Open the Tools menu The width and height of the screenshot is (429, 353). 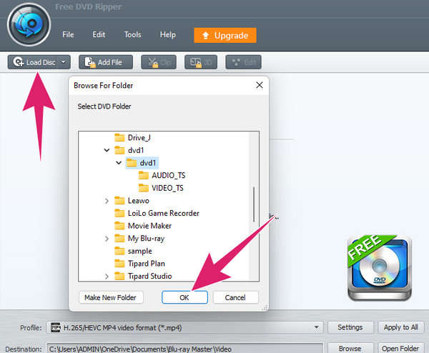tap(133, 35)
